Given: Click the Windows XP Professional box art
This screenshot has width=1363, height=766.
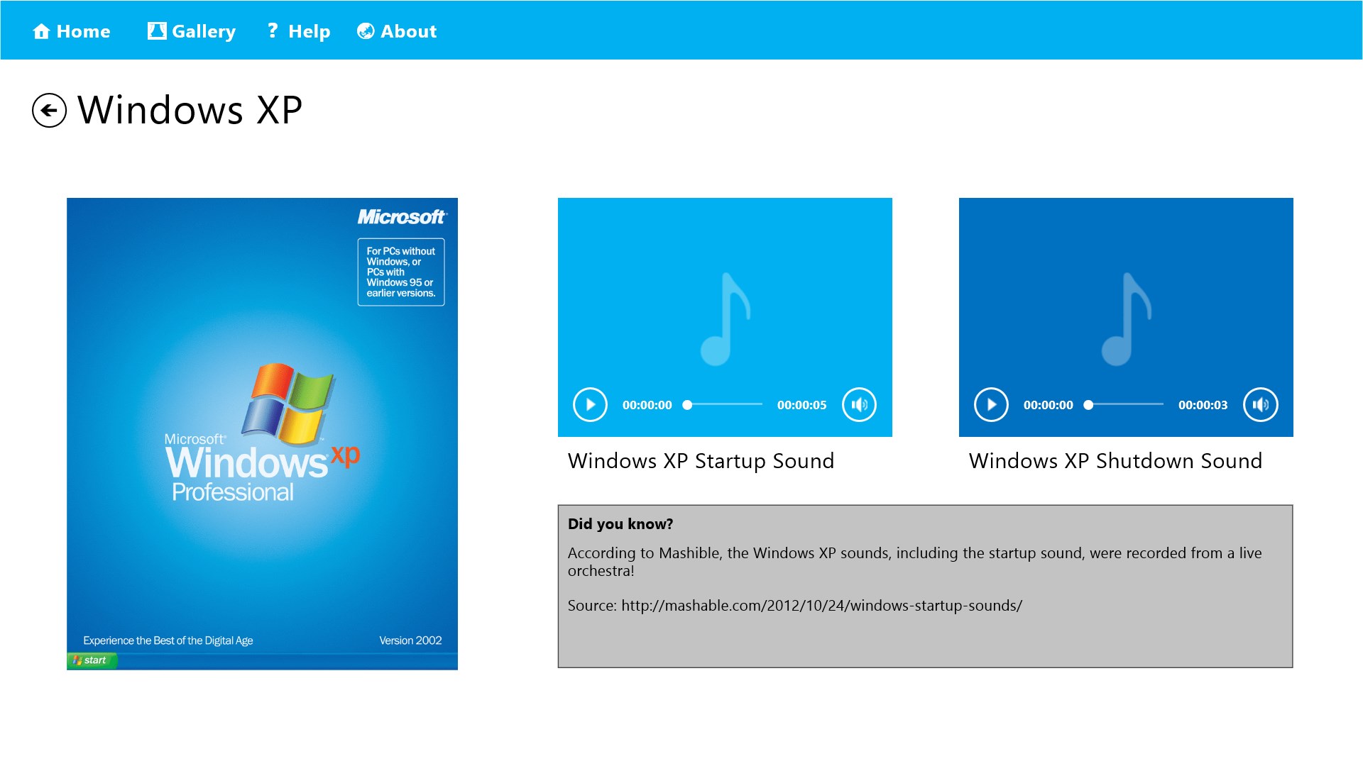Looking at the screenshot, I should tap(262, 433).
